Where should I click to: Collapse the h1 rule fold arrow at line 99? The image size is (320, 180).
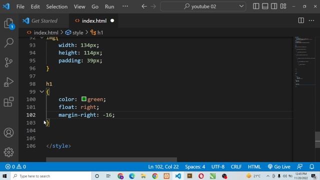coord(42,92)
